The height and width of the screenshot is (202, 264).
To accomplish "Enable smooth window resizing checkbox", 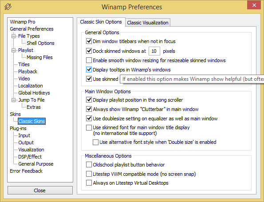I will (x=89, y=60).
